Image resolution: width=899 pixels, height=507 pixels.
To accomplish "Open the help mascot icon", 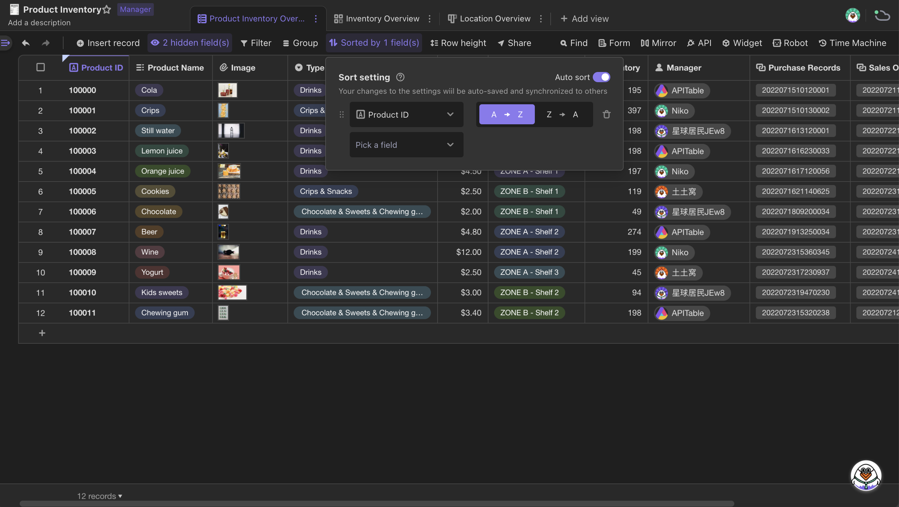I will [866, 475].
